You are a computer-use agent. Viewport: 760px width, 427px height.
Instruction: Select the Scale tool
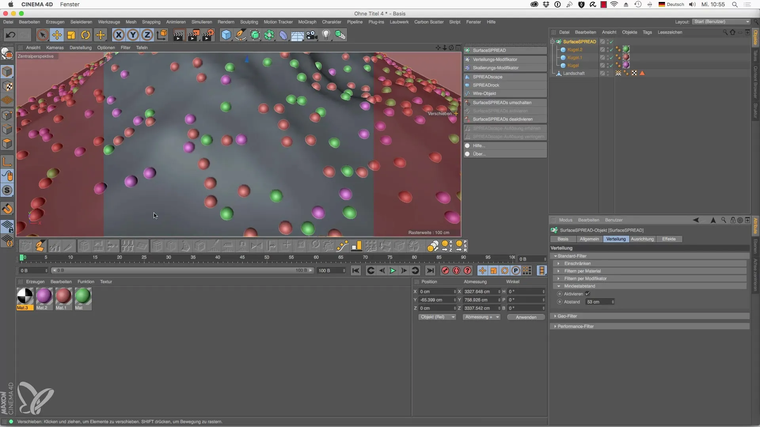click(x=71, y=35)
